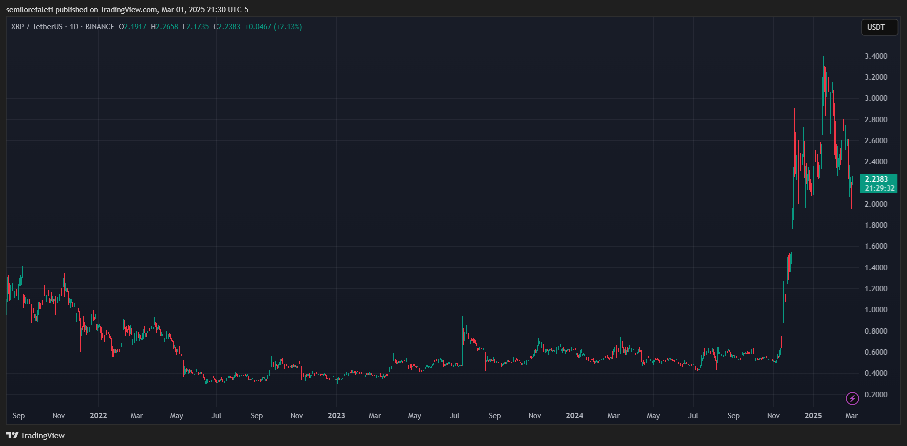
Task: Click the purple lightning bolt icon
Action: (852, 398)
